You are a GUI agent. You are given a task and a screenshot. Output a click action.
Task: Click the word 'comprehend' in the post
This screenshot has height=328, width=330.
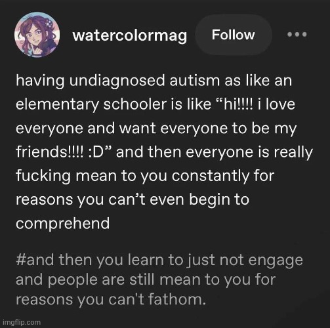point(63,224)
